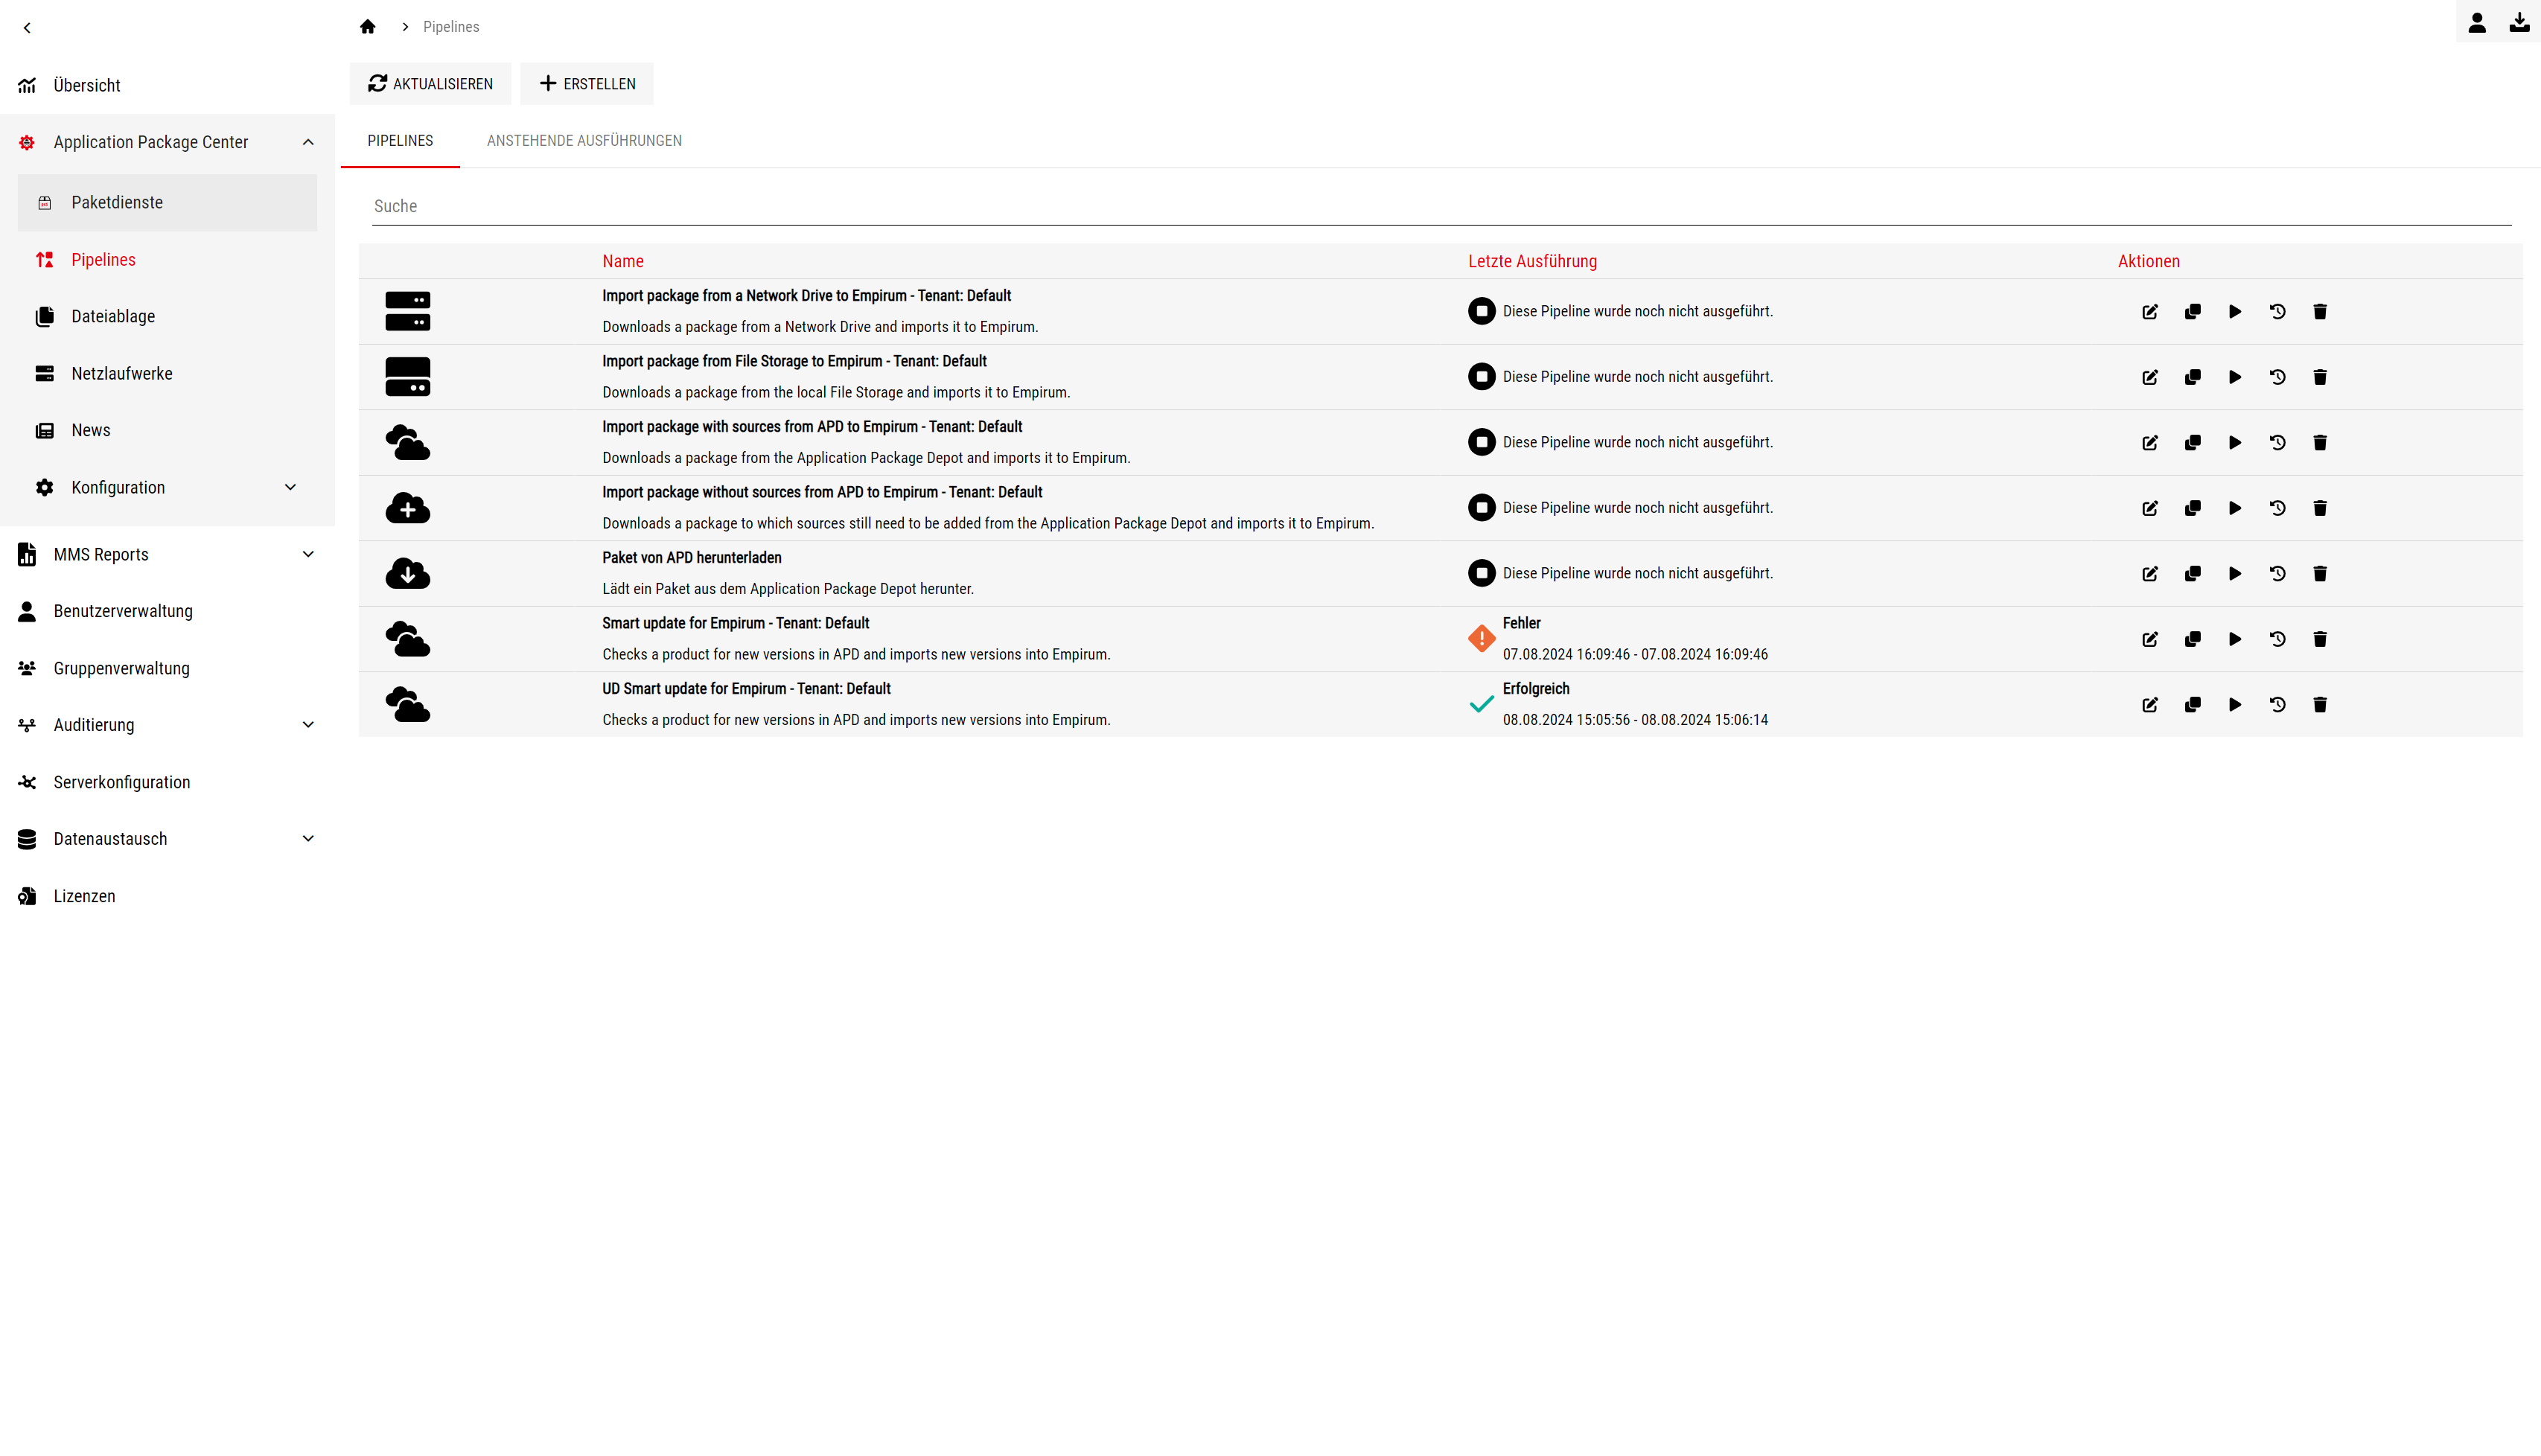Collapse the sidebar with back arrow

(x=27, y=28)
